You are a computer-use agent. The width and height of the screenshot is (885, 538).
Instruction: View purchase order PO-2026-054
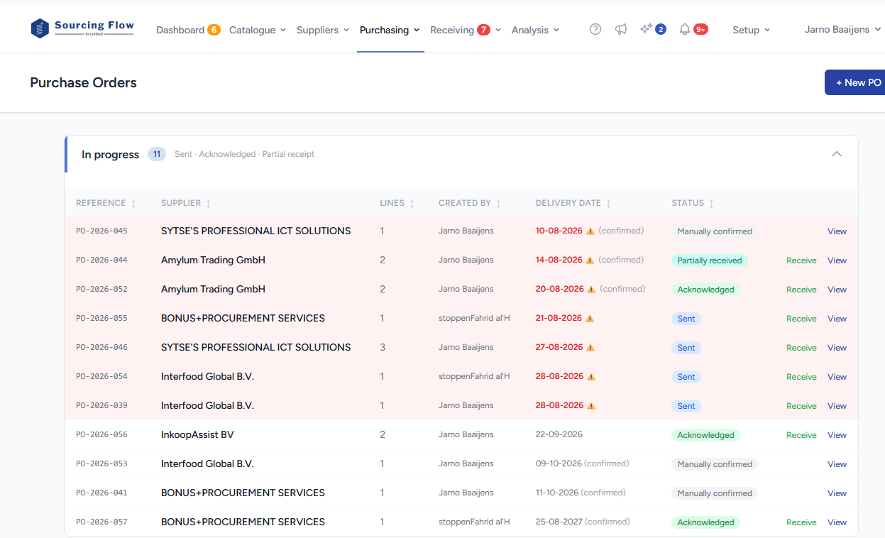837,377
